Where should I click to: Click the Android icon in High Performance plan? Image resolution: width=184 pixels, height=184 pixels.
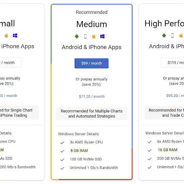click(x=164, y=35)
